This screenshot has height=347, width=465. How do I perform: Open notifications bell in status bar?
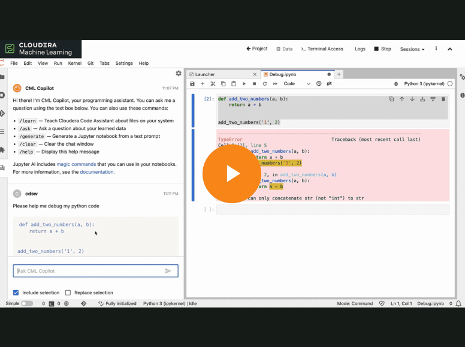[x=458, y=303]
